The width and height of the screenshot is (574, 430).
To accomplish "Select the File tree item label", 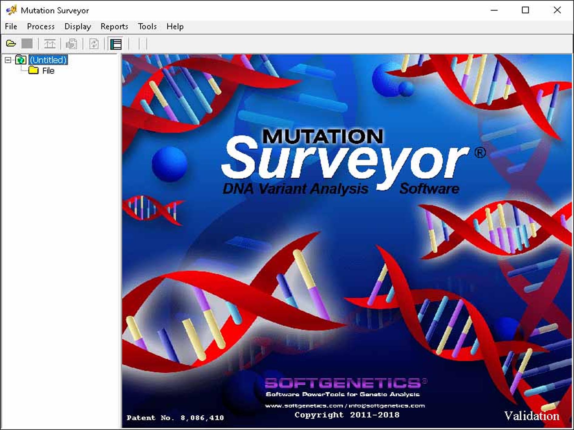I will (48, 71).
